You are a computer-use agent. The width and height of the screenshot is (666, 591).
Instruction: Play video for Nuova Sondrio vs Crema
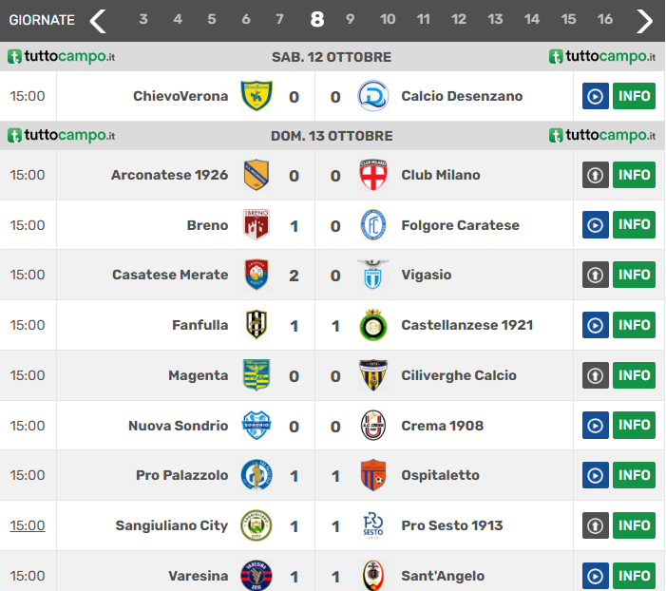click(595, 426)
